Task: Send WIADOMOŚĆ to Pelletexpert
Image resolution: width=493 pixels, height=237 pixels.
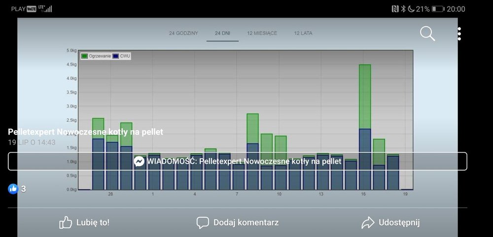Action: pos(238,162)
